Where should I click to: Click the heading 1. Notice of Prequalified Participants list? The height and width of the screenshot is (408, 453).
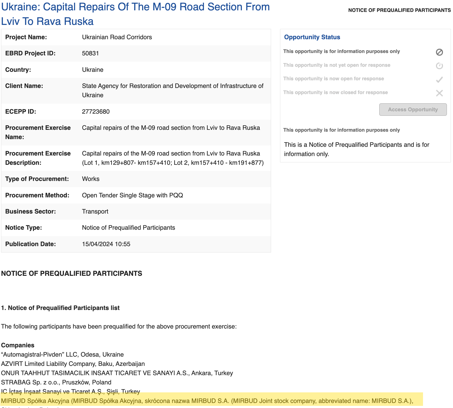click(x=60, y=308)
